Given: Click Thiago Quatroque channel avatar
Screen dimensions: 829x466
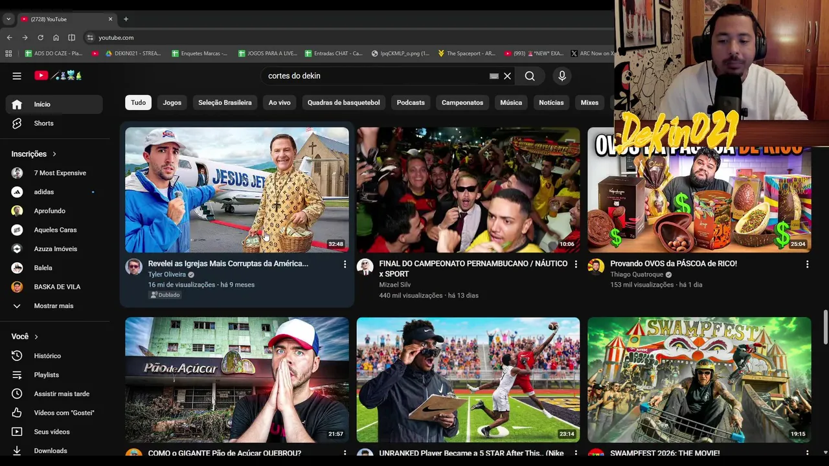Looking at the screenshot, I should [x=596, y=267].
